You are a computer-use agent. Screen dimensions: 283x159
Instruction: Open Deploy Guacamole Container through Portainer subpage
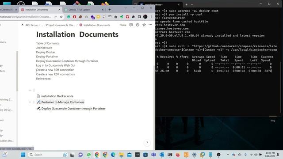point(73,109)
